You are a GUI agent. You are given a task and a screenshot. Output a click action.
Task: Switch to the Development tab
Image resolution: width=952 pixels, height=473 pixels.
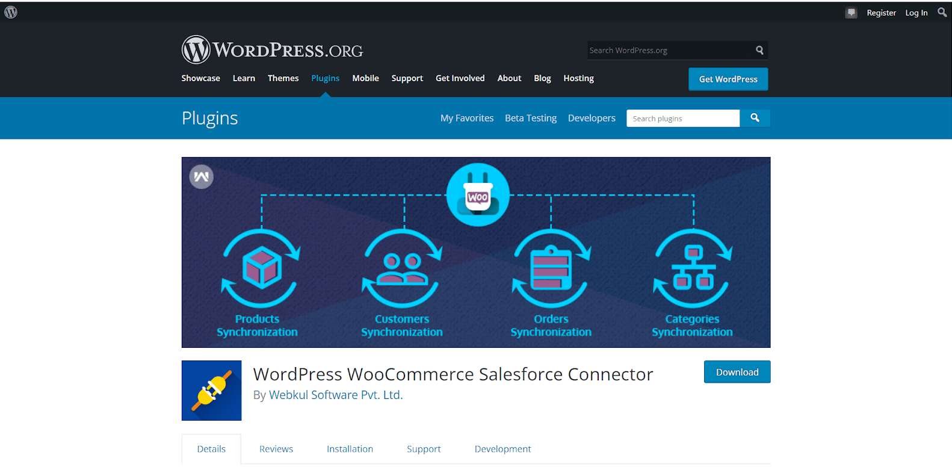pos(502,449)
